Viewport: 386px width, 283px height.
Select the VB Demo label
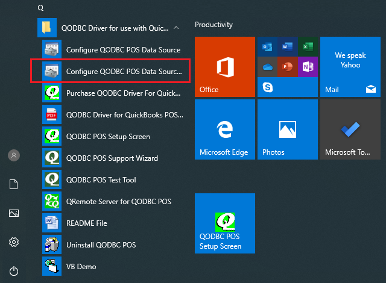[81, 267]
